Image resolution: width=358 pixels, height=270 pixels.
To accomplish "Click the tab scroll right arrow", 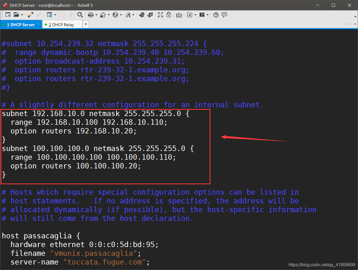I will [x=349, y=24].
